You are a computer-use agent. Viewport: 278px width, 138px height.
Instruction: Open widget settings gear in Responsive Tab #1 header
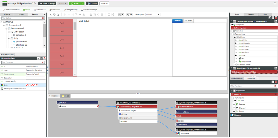41,58
